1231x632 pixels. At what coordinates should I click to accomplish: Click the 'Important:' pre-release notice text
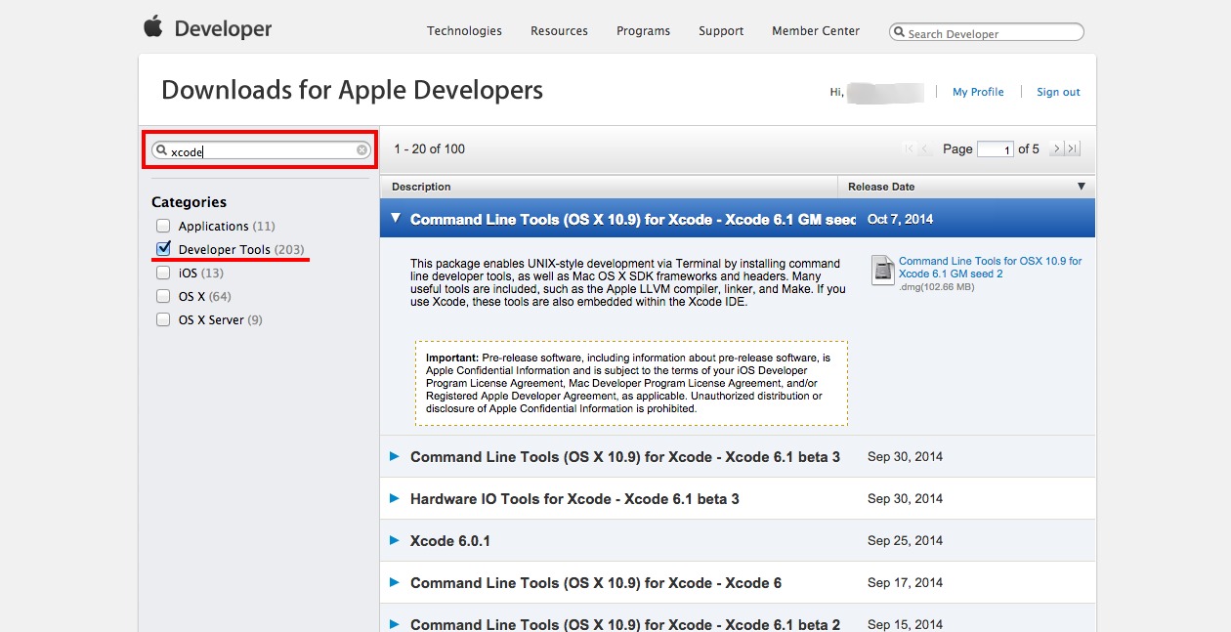pyautogui.click(x=452, y=358)
